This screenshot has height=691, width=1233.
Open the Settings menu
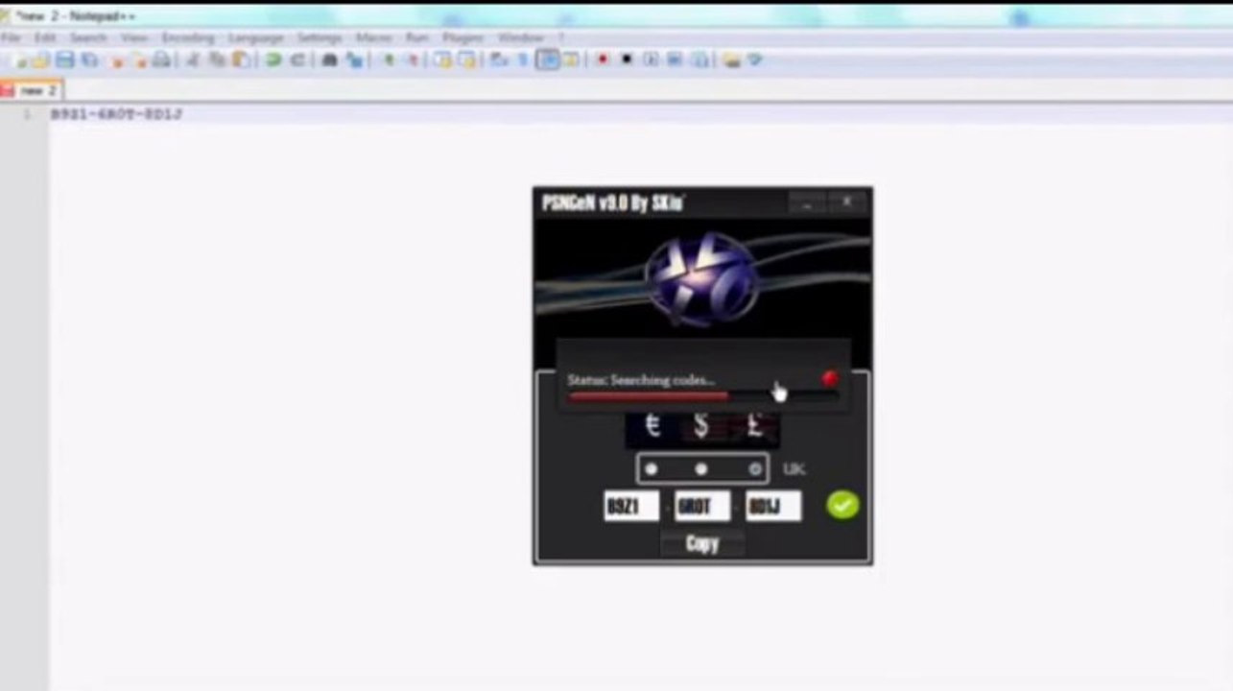coord(320,37)
